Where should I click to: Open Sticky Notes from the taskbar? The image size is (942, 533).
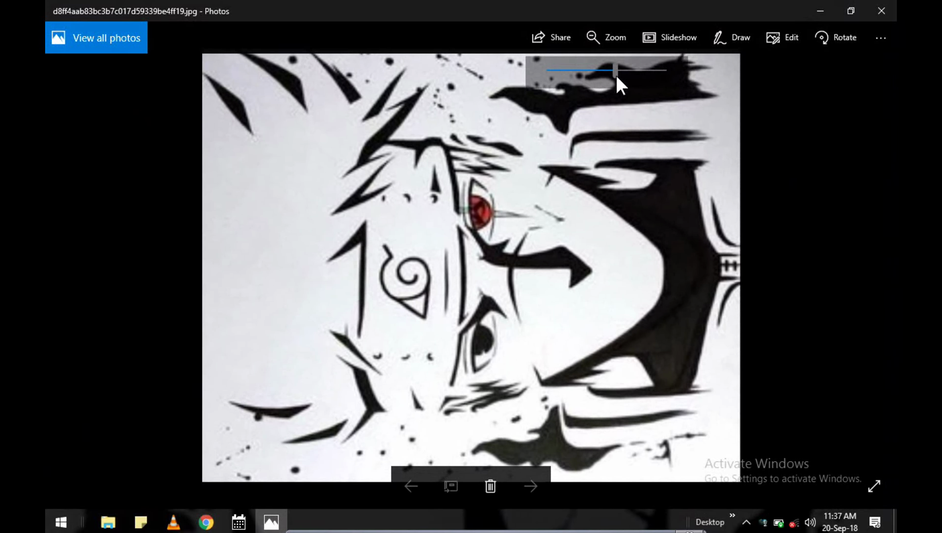pyautogui.click(x=141, y=522)
